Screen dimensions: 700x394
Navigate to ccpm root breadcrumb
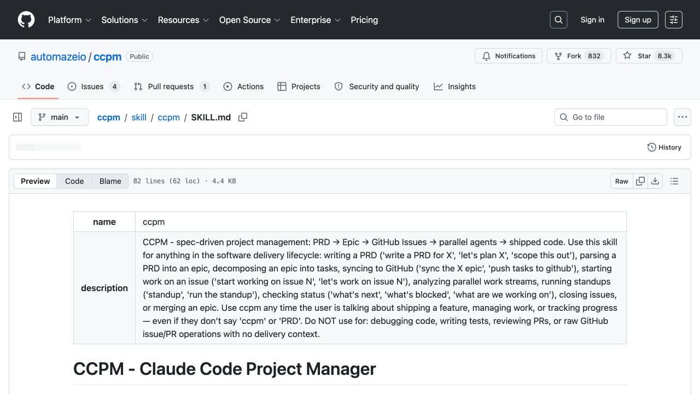click(x=109, y=117)
